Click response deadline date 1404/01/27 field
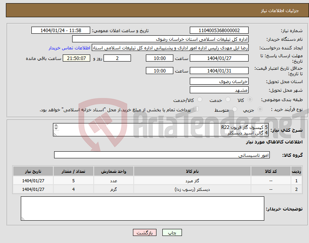The image size is (309, 243). [219, 58]
